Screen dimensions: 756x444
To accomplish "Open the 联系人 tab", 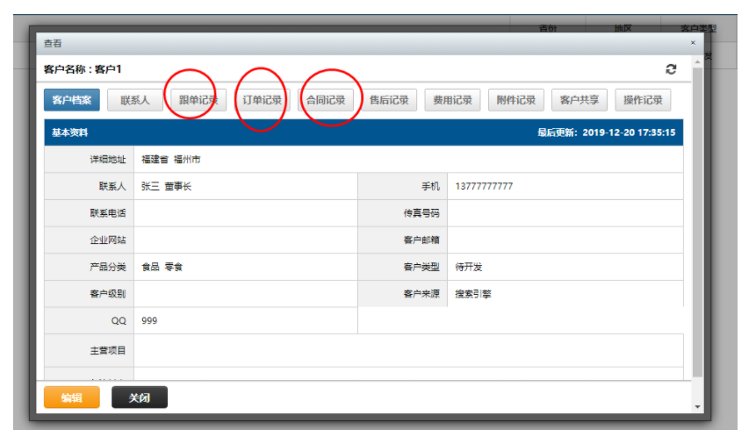I will click(x=135, y=100).
